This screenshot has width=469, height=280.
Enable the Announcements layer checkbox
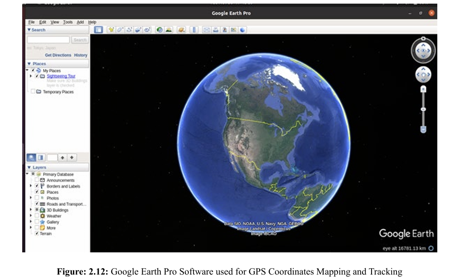[x=37, y=180]
